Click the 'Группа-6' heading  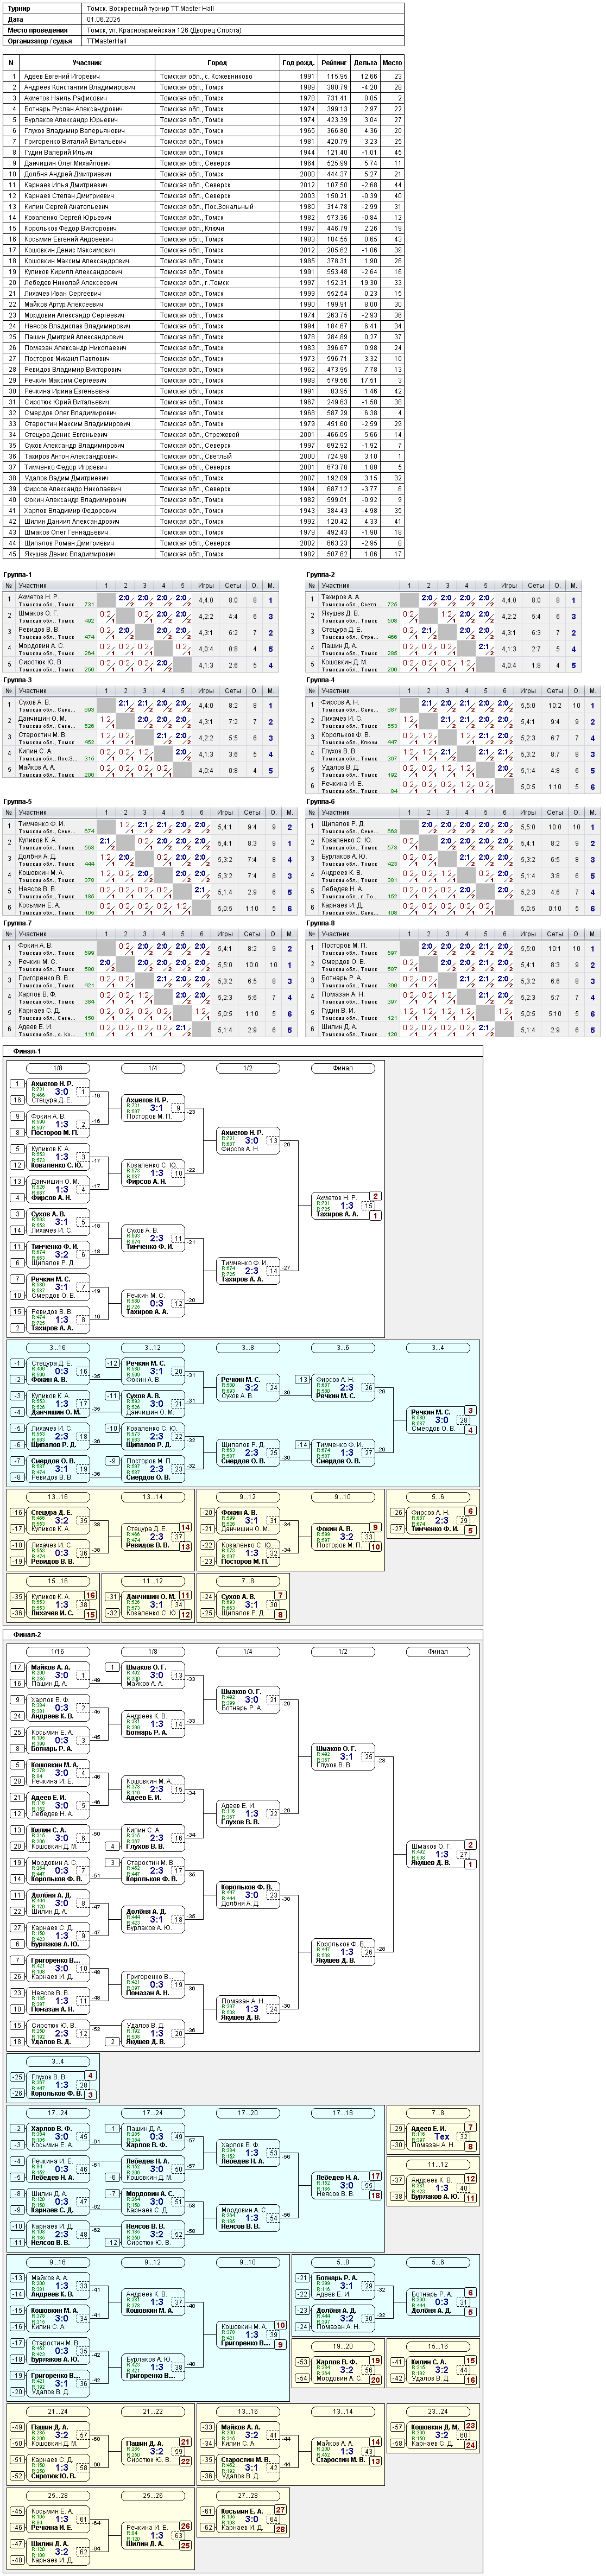pos(321,802)
